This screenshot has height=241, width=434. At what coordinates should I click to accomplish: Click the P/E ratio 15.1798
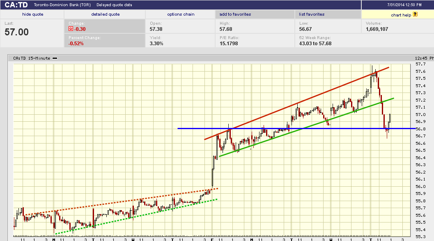click(229, 44)
